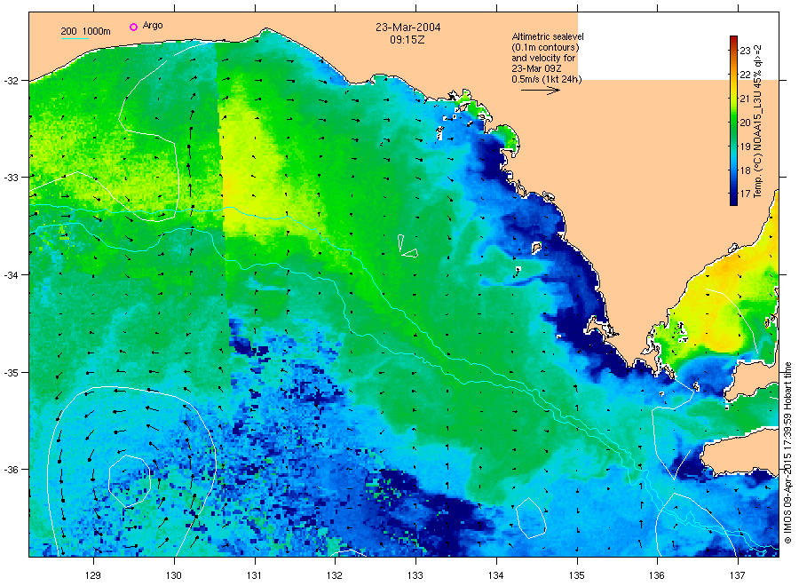Click the time '09:15Z' label

pos(407,40)
